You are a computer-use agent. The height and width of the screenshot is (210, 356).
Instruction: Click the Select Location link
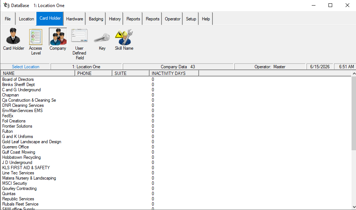(x=25, y=67)
